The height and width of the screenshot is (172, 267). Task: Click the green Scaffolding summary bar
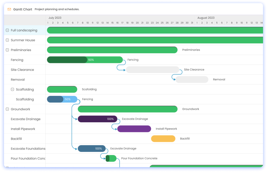pyautogui.click(x=62, y=90)
